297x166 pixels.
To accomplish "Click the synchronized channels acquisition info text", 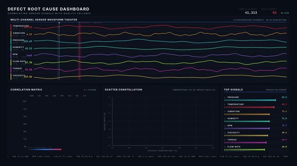I will [260, 20].
